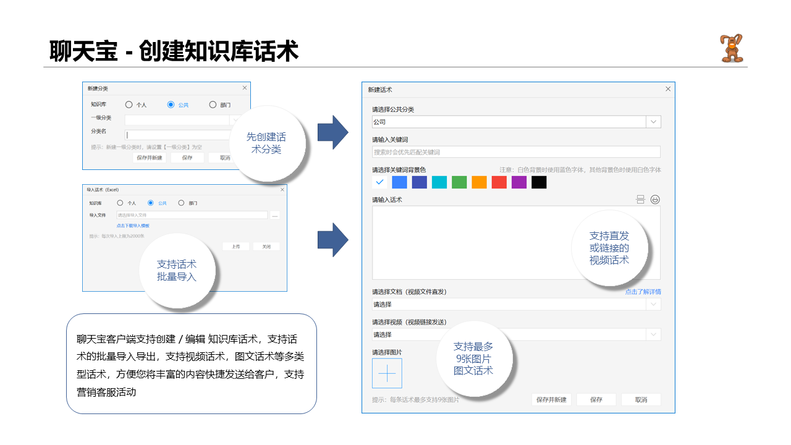Select 个人 knowledge base in 新建分类 dialog

129,105
